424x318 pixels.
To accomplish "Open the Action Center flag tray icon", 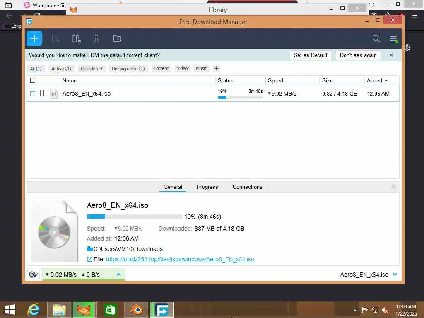I will [x=365, y=310].
